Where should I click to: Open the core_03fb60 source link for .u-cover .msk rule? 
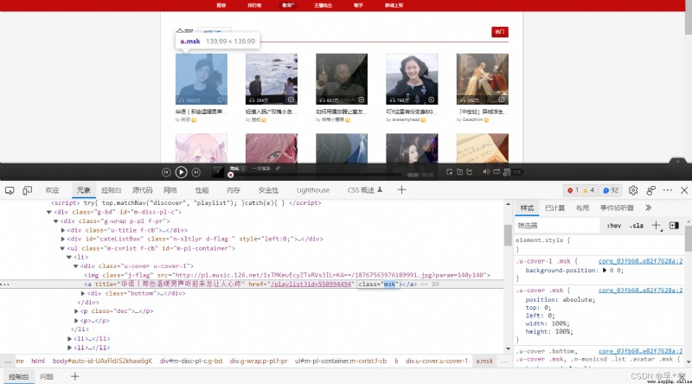click(x=640, y=291)
